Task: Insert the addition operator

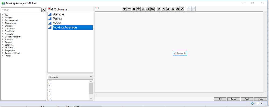Action: point(125,9)
